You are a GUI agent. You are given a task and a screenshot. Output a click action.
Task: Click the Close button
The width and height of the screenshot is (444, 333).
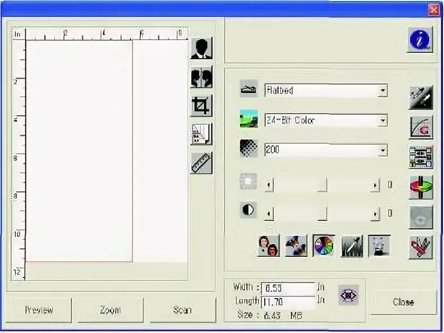403,302
